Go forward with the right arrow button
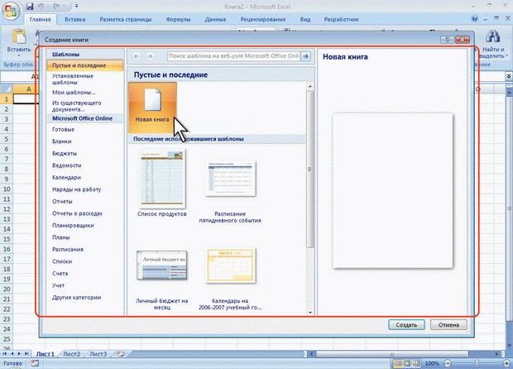This screenshot has width=513, height=369. point(150,56)
